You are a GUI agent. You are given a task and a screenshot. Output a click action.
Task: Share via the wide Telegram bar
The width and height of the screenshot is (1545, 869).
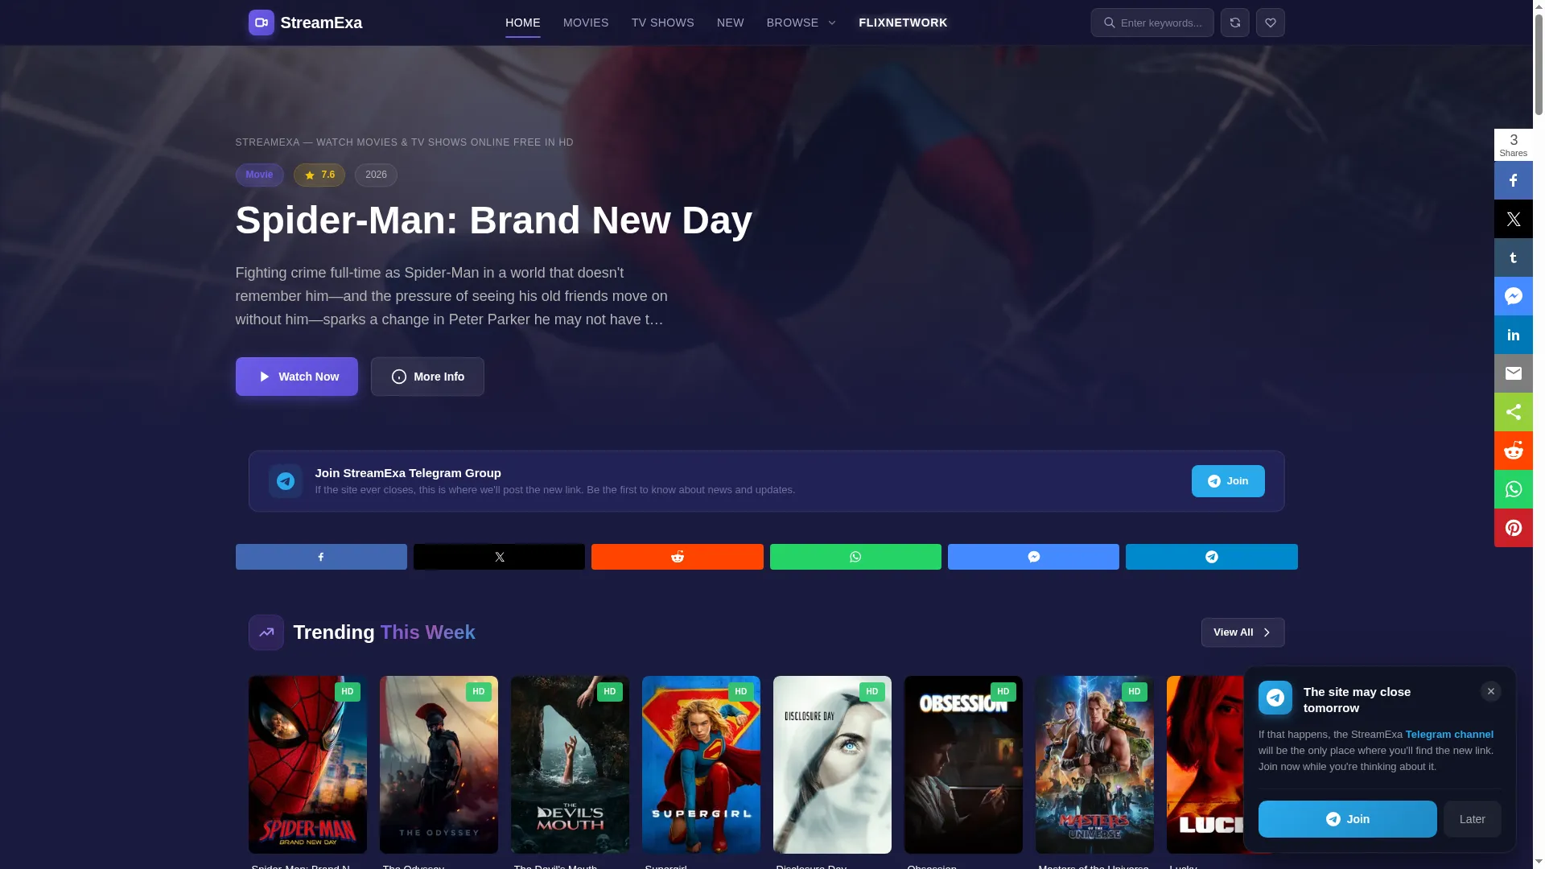[x=1212, y=557]
